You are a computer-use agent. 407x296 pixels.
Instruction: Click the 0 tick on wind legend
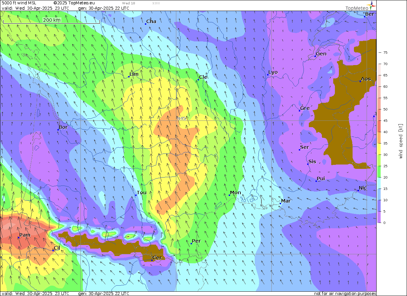point(385,223)
